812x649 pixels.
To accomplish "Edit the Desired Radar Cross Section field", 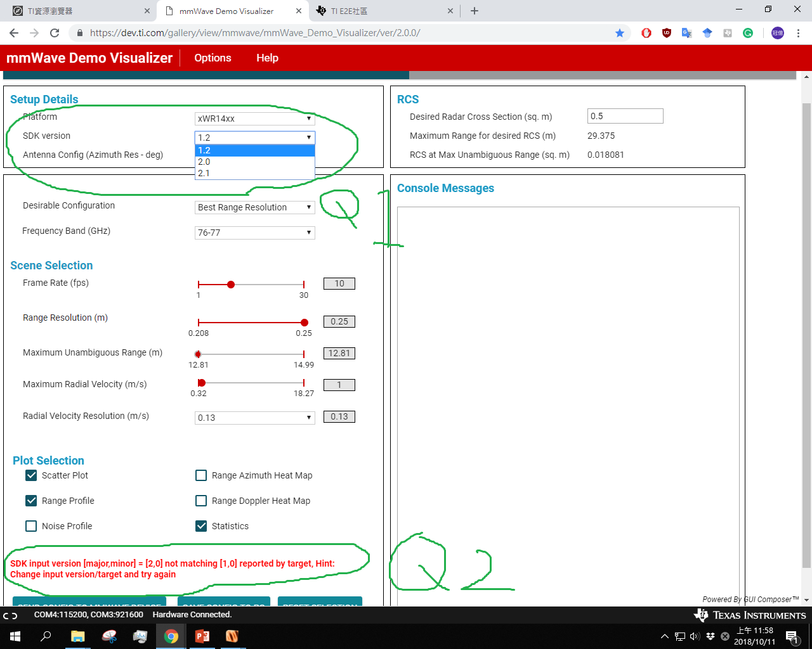I will pyautogui.click(x=625, y=116).
